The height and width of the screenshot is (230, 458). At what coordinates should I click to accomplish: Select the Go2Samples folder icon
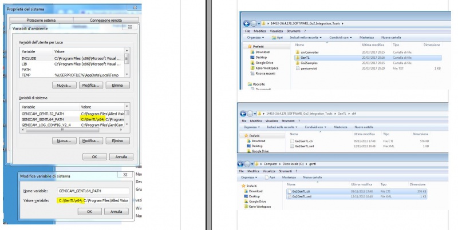[x=298, y=63]
